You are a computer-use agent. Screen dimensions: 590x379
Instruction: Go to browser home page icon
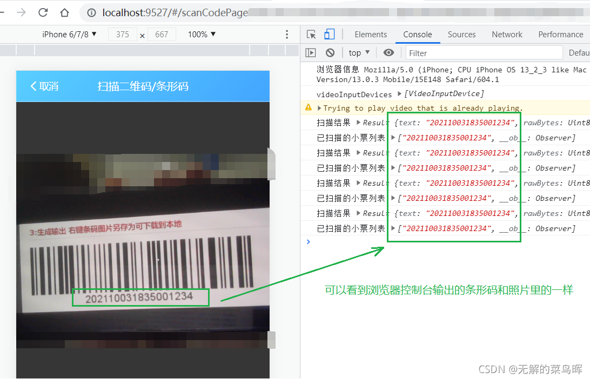pos(64,12)
